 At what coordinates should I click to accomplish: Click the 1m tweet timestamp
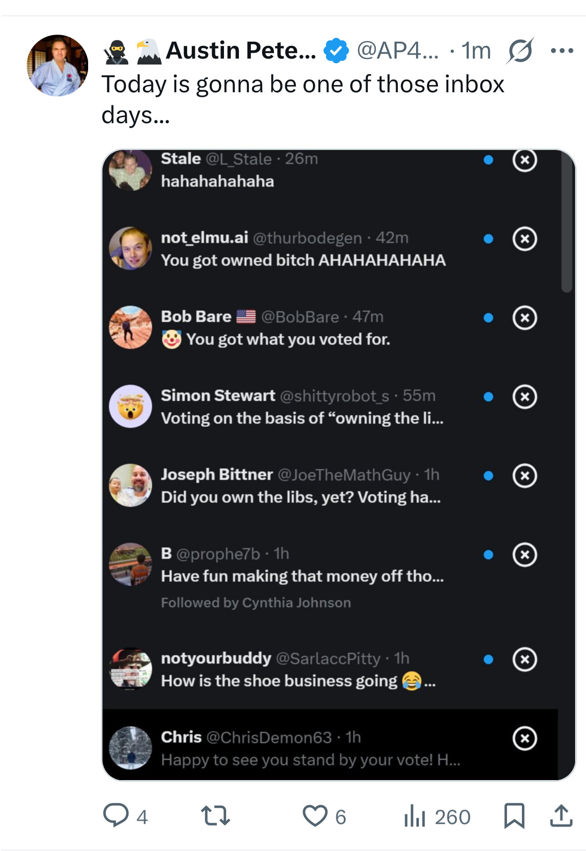476,50
